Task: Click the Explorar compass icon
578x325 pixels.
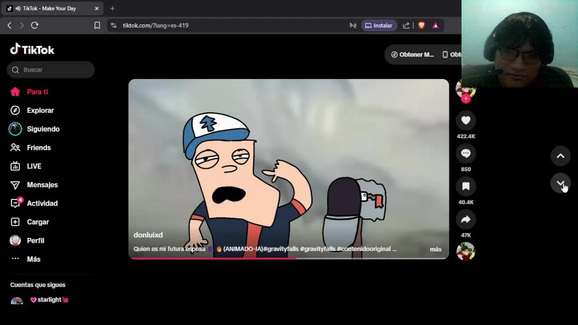Action: 15,110
